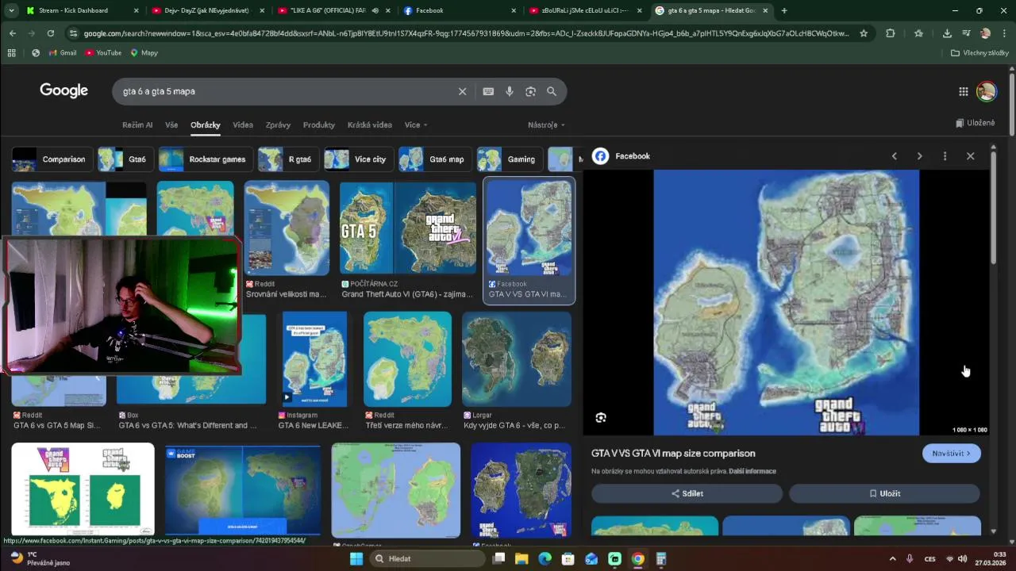Clear the Google search box text
This screenshot has width=1016, height=571.
(462, 91)
